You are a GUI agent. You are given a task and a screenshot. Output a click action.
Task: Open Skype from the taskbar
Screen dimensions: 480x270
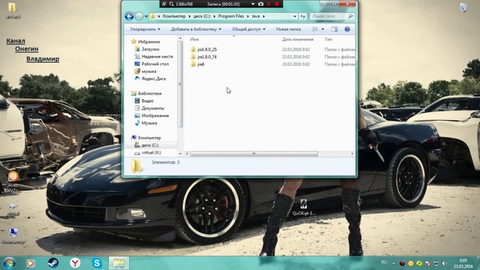coord(97,263)
